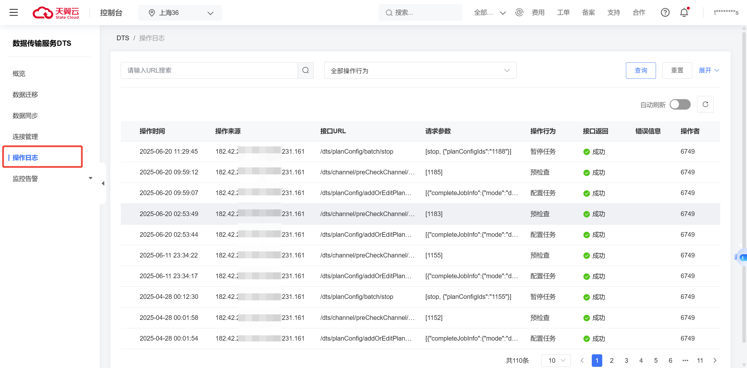Click the DTS breadcrumb link
The image size is (747, 368).
[123, 38]
